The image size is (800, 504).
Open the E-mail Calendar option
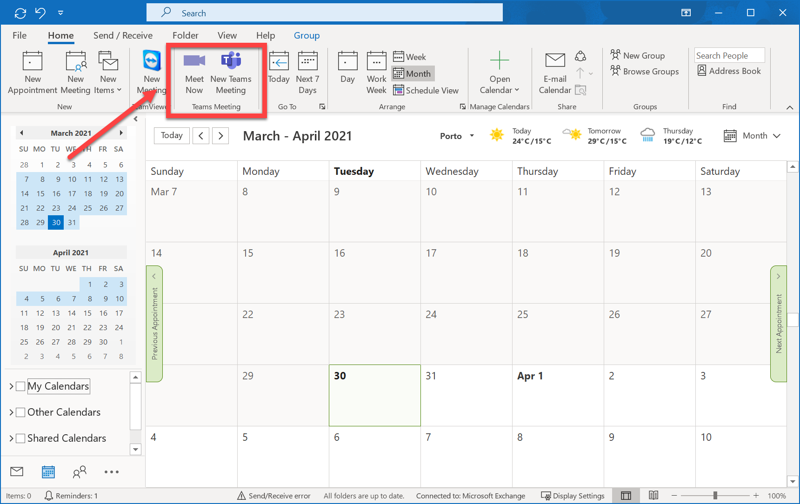554,72
